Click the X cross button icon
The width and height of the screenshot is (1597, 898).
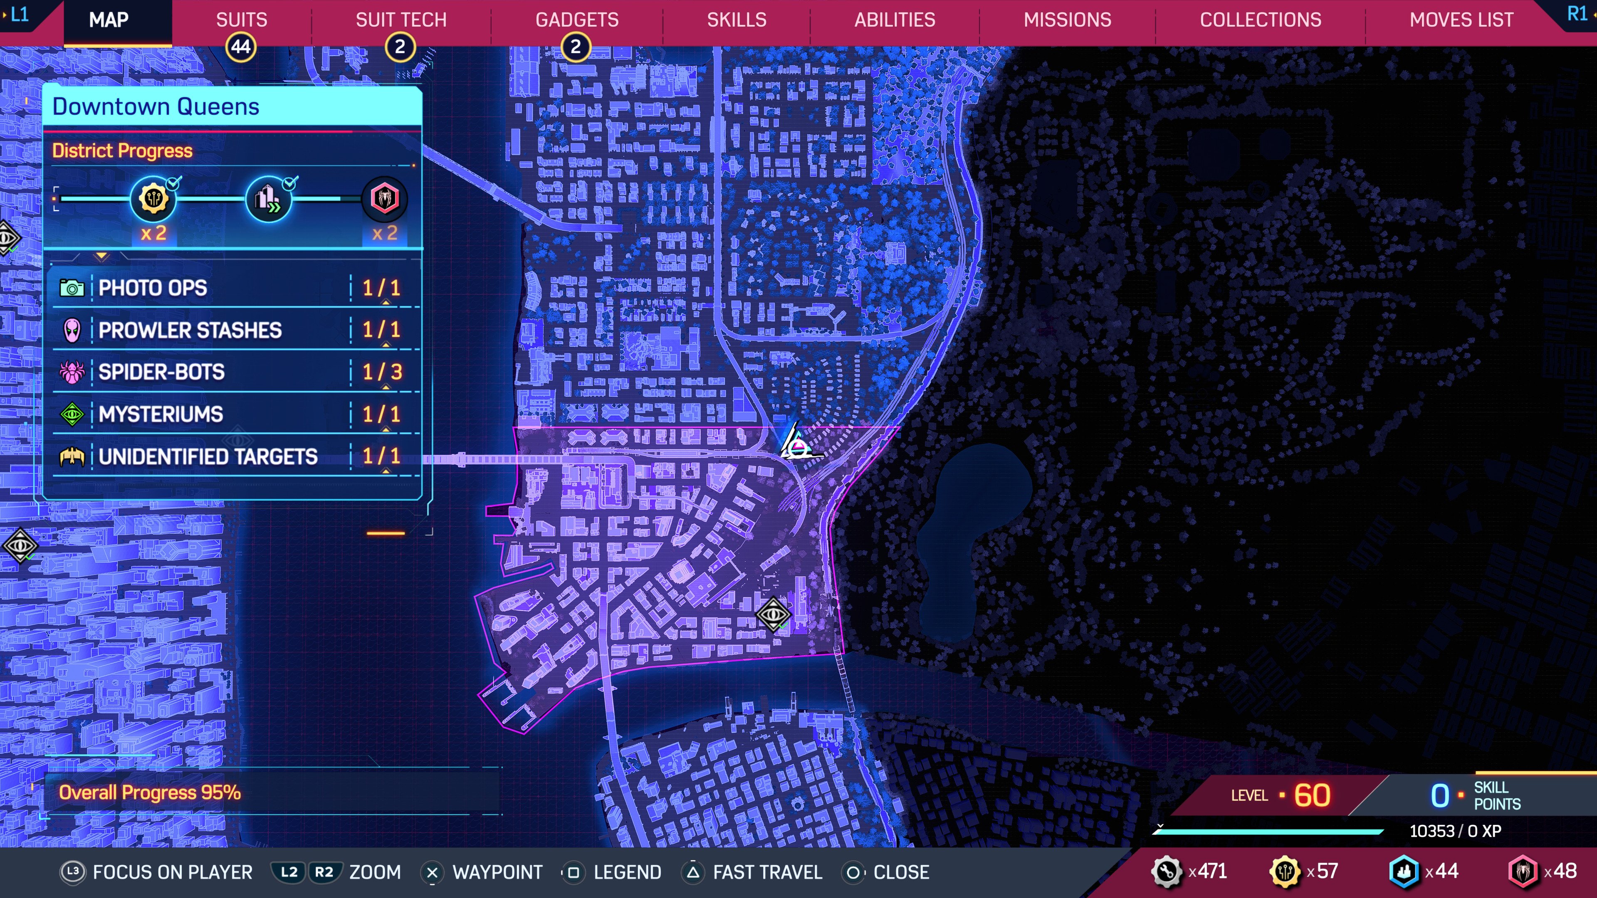pyautogui.click(x=432, y=873)
